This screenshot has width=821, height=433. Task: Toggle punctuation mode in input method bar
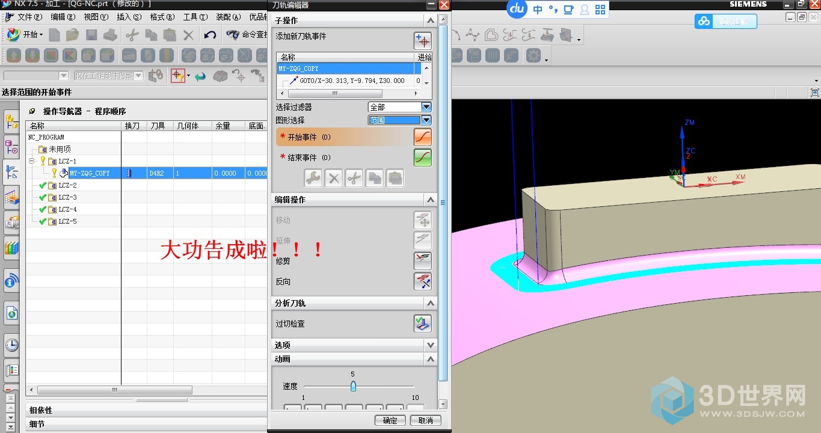click(x=553, y=10)
